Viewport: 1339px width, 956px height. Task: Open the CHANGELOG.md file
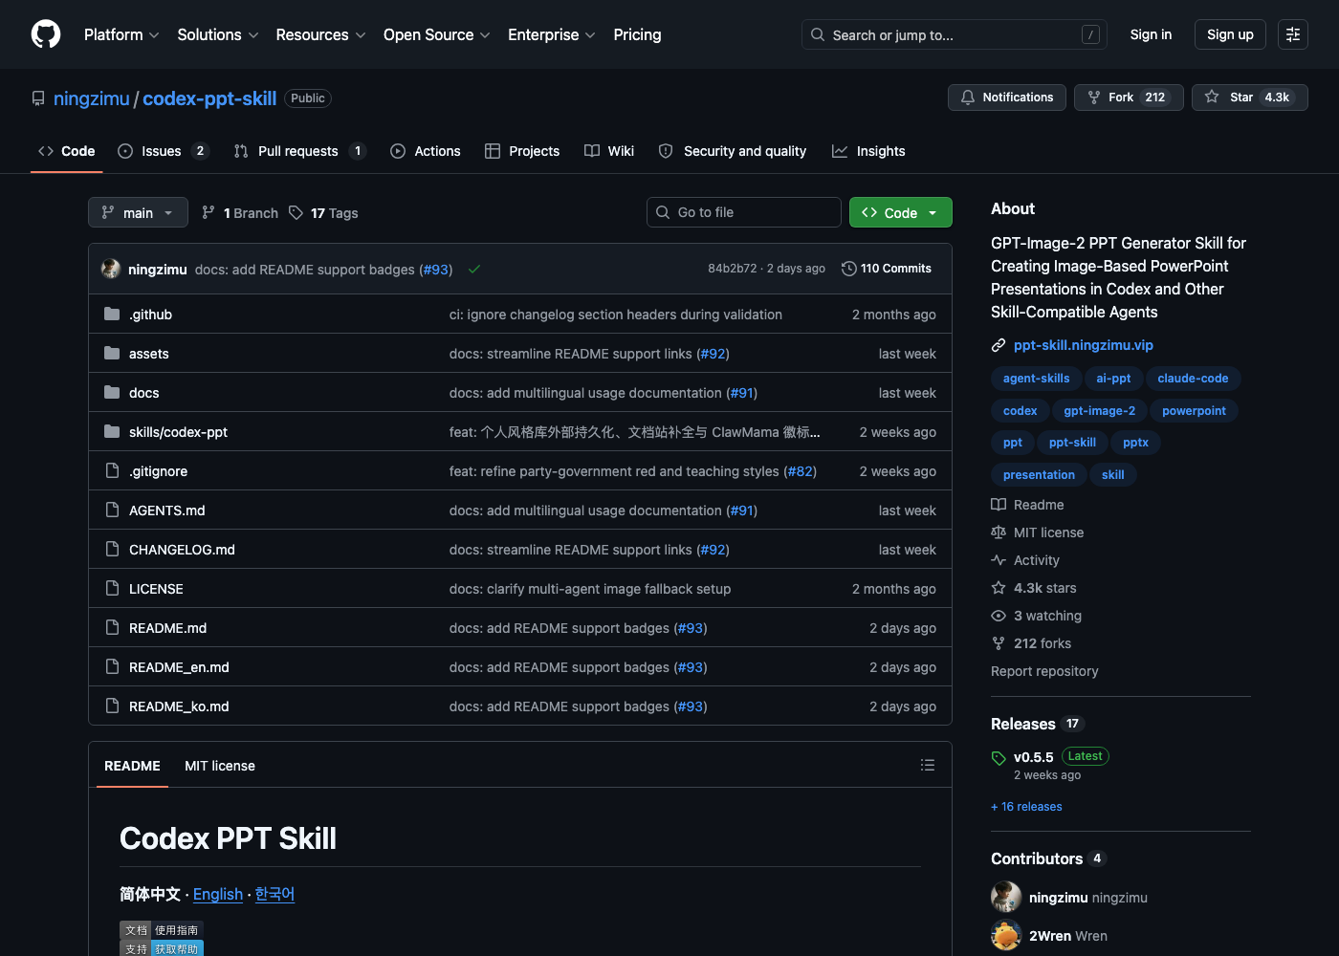coord(182,550)
